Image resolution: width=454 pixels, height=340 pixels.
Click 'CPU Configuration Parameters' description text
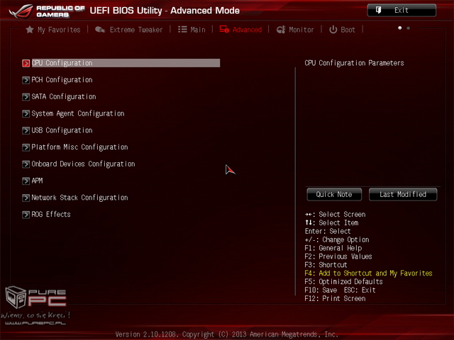(x=354, y=63)
